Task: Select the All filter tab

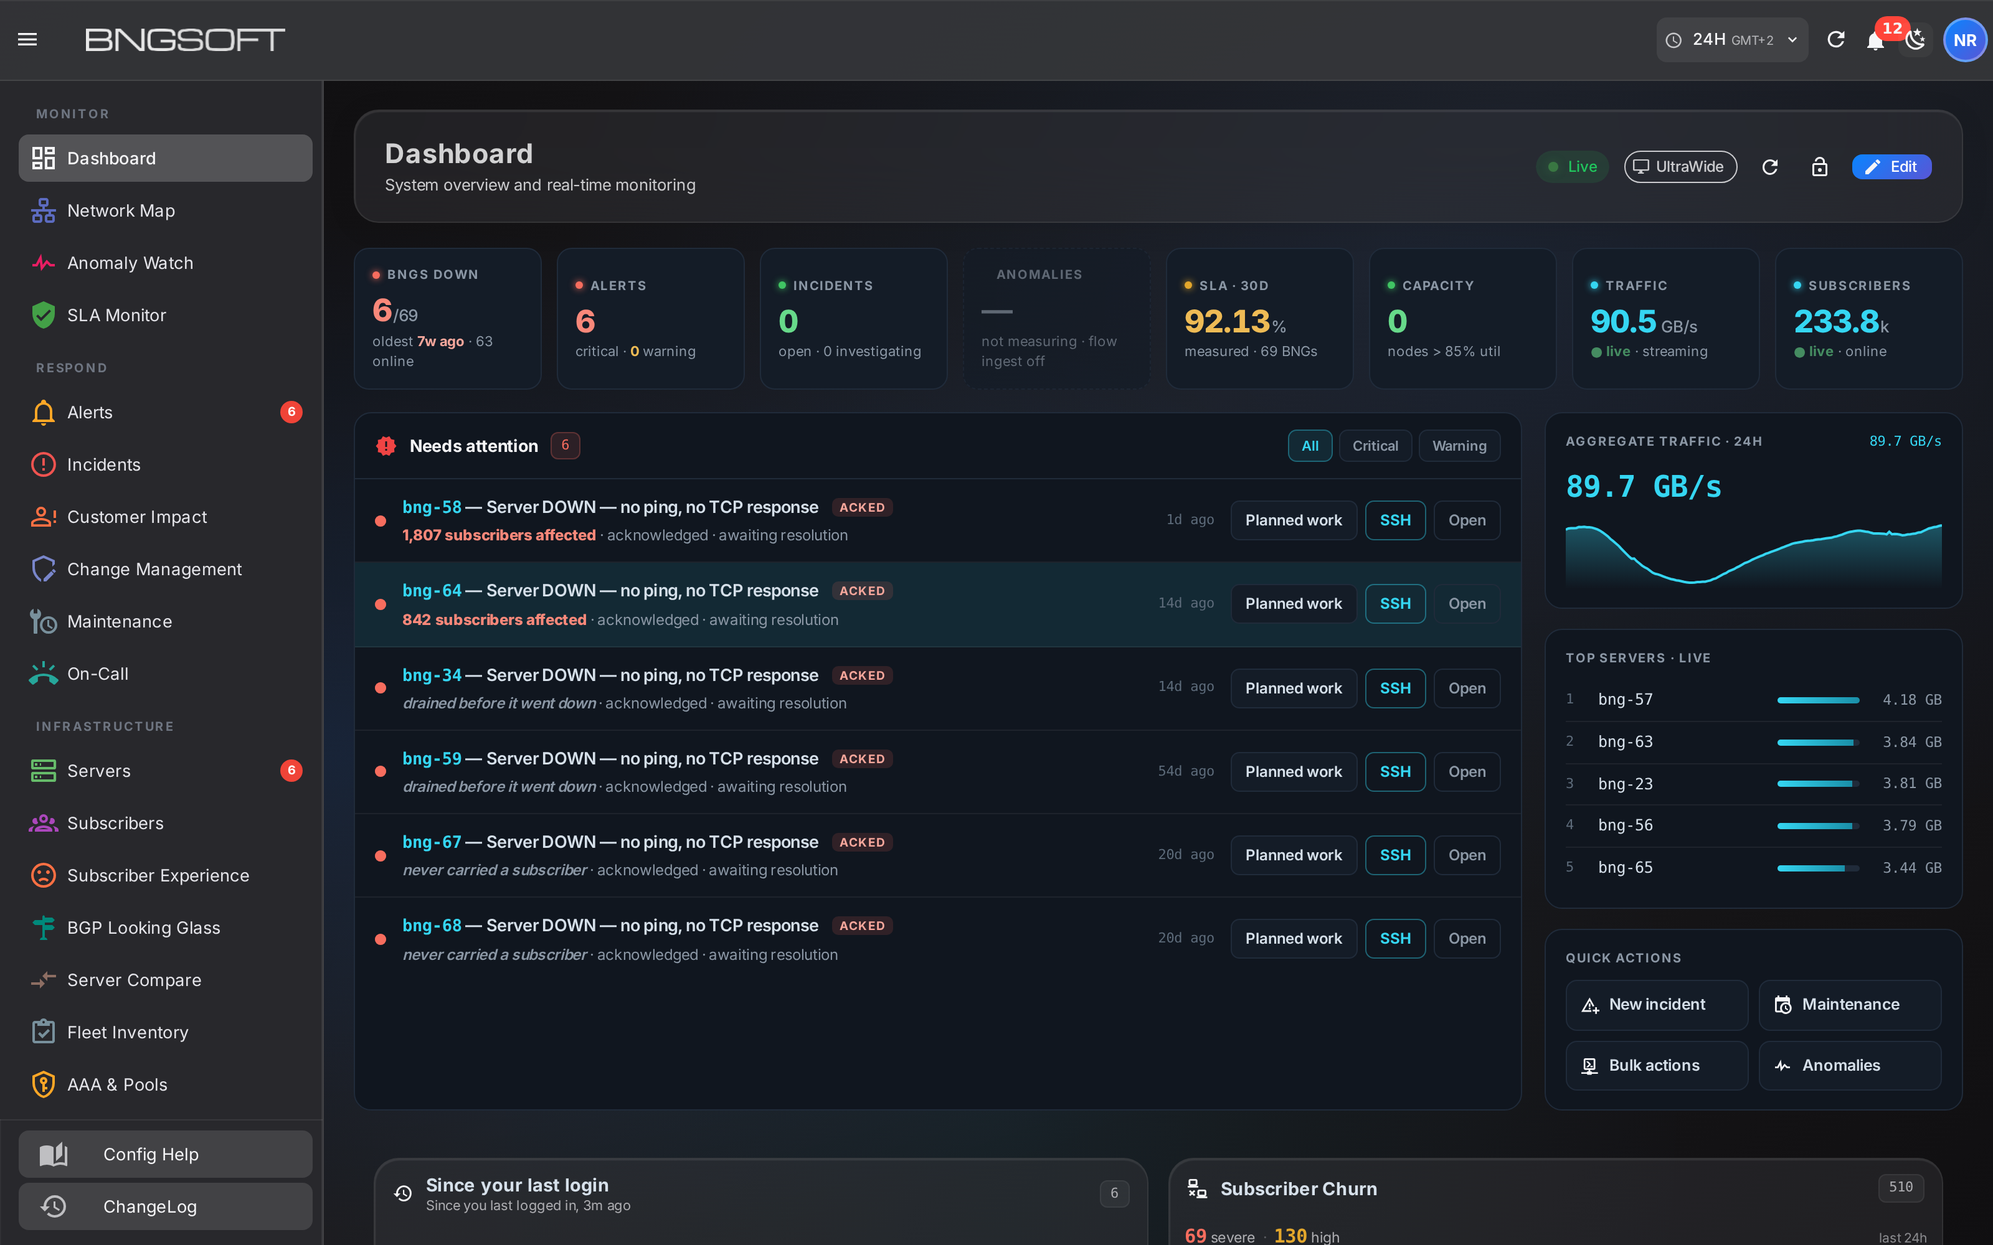Action: pyautogui.click(x=1309, y=446)
